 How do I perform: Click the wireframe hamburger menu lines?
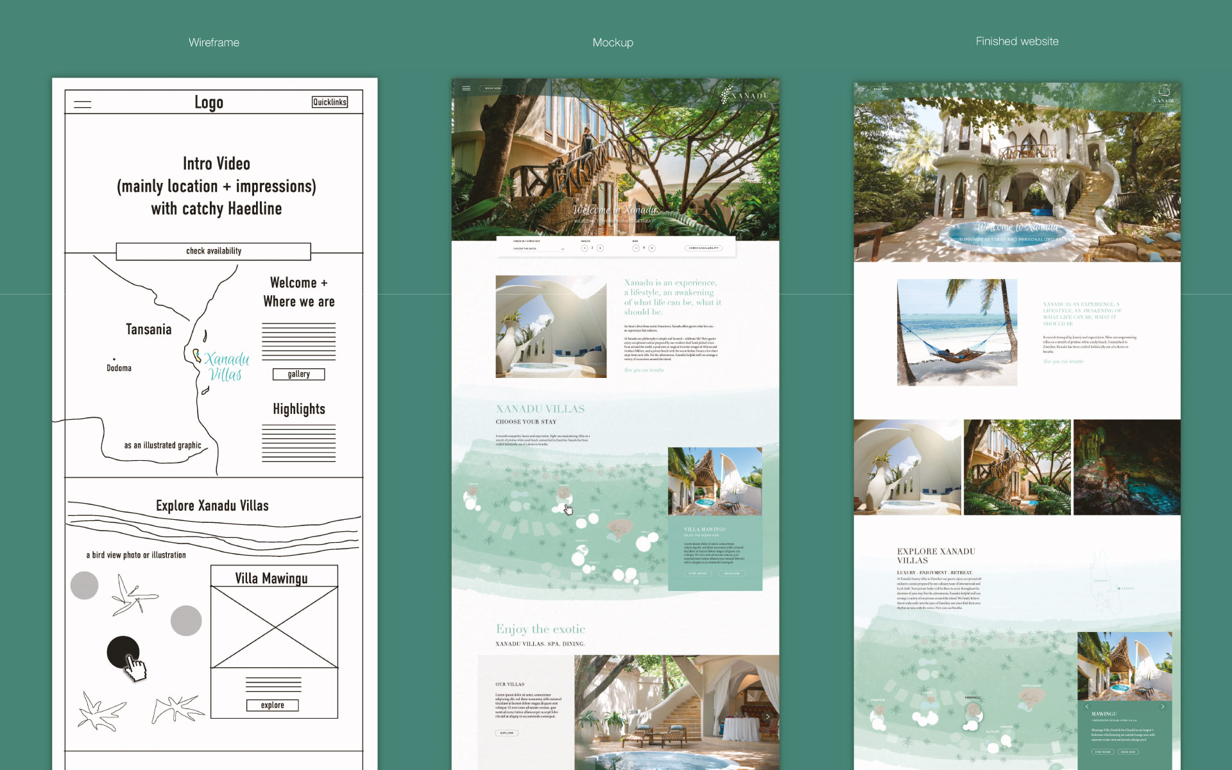click(83, 104)
